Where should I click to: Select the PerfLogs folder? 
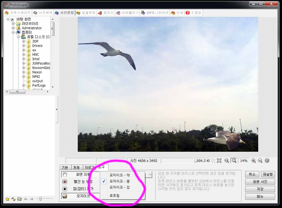[39, 86]
